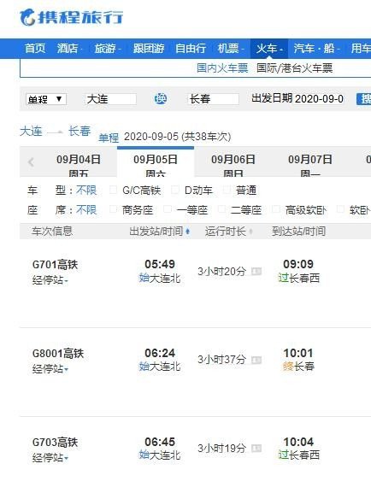Click departure time 05:49
This screenshot has height=493, width=371.
click(x=160, y=264)
